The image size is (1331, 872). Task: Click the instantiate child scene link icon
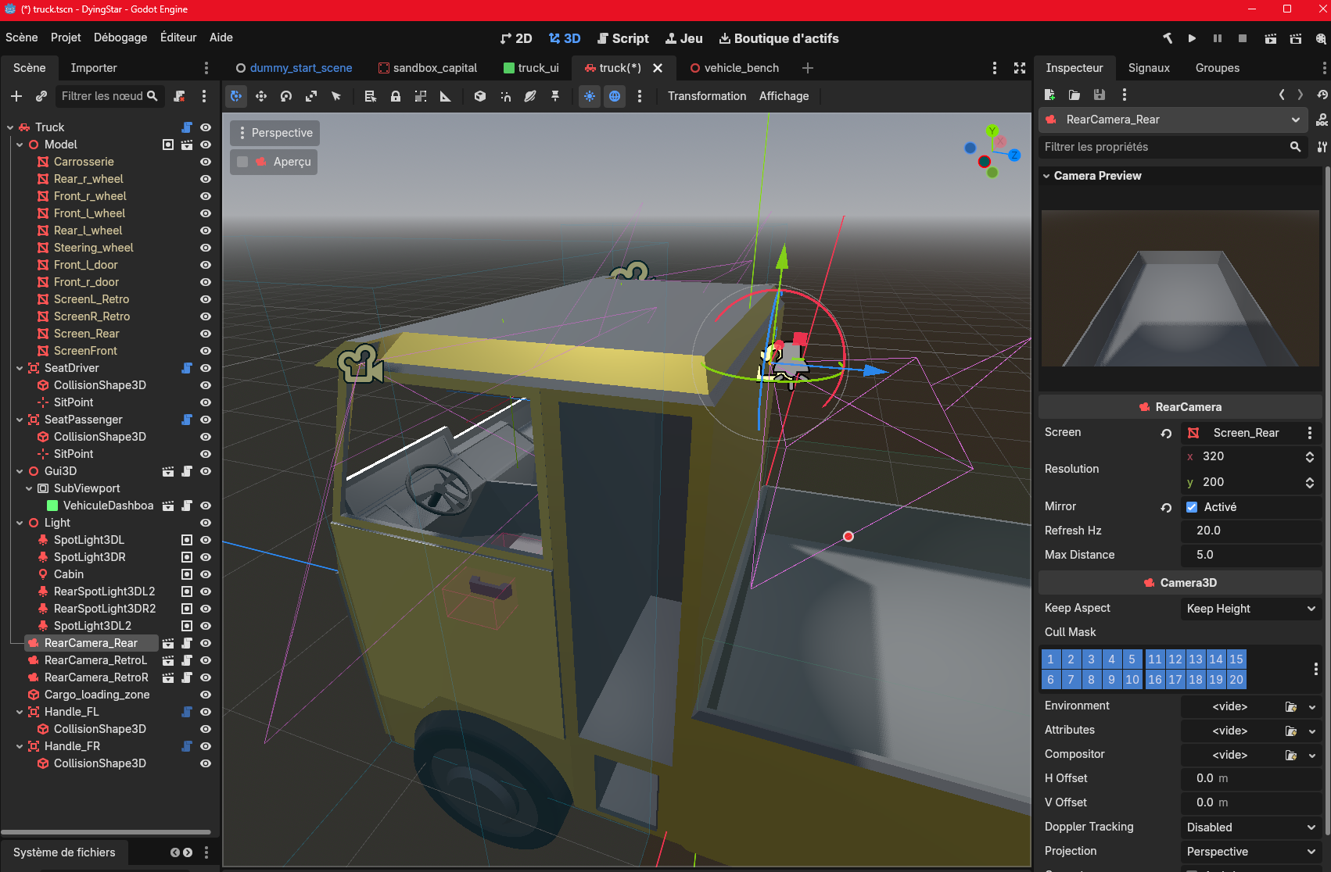coord(41,96)
